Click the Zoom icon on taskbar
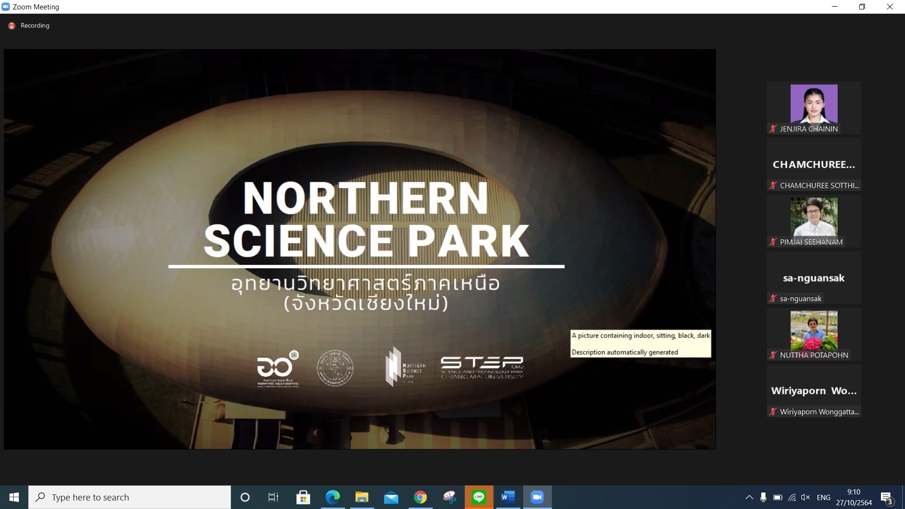This screenshot has height=509, width=905. (537, 497)
